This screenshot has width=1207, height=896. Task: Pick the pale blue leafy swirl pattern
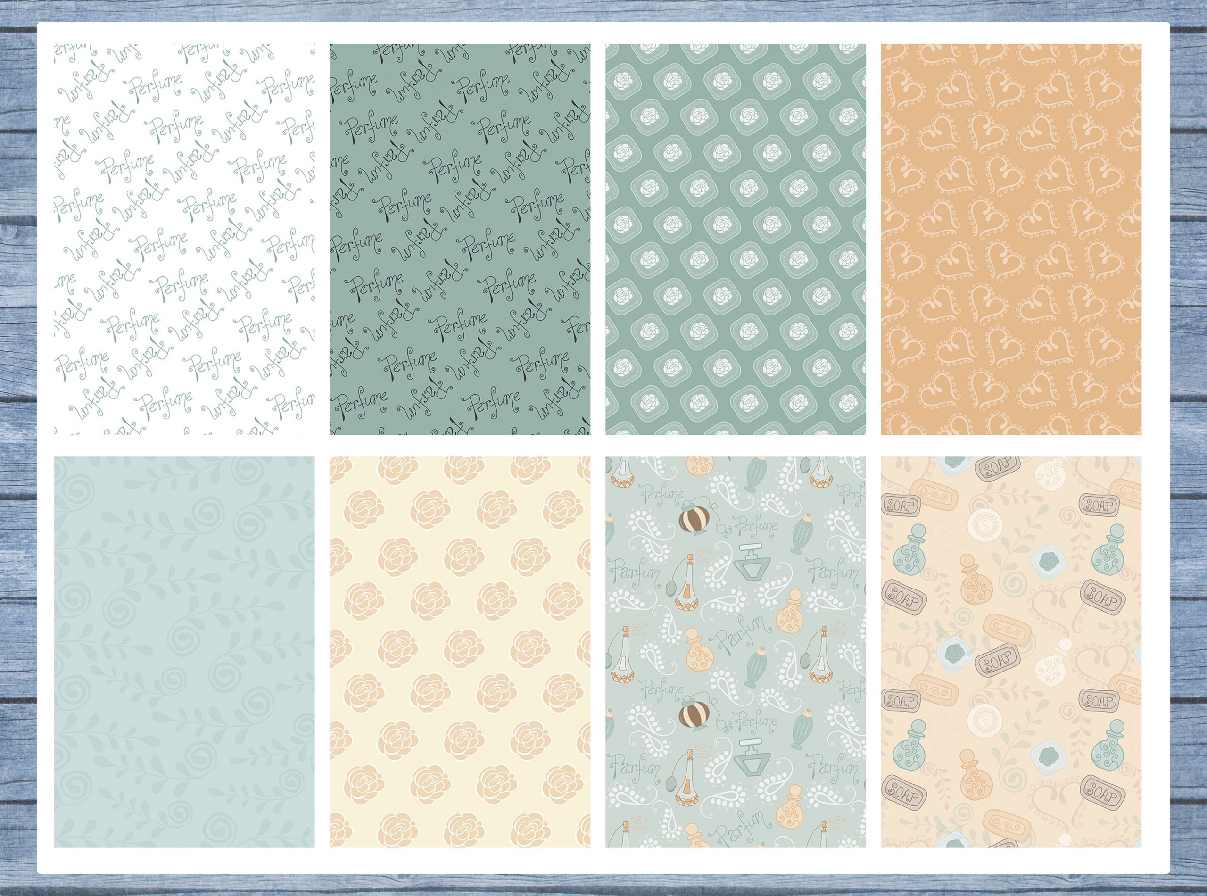click(x=184, y=651)
